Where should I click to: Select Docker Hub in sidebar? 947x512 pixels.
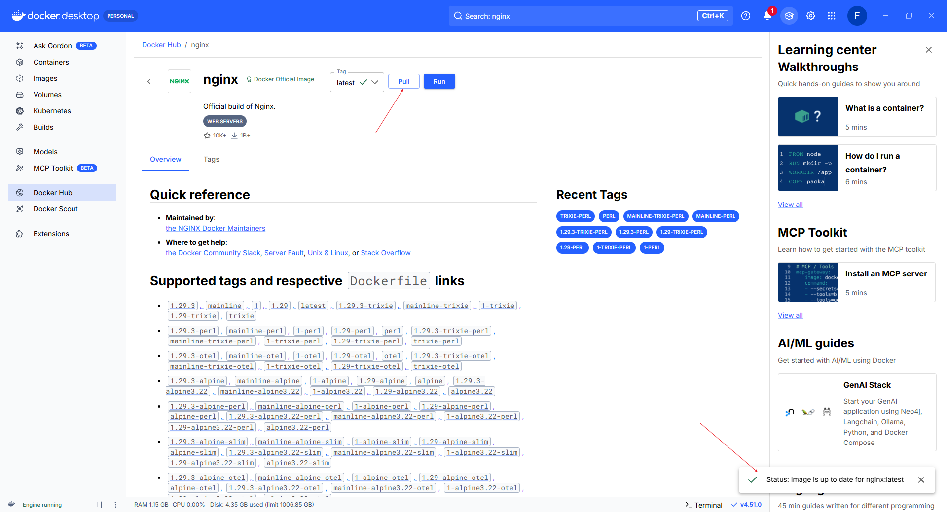[x=62, y=193]
